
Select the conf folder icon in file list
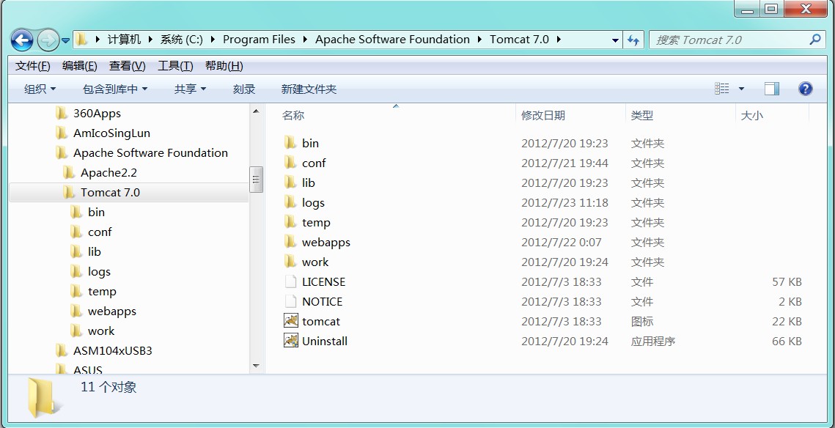290,163
